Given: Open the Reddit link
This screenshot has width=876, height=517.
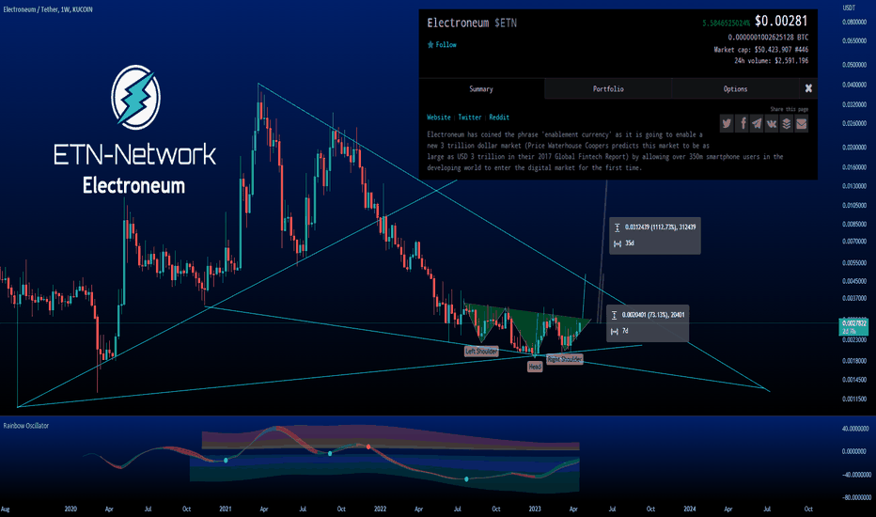Looking at the screenshot, I should coord(499,117).
